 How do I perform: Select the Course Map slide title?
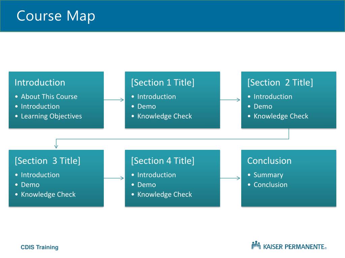pos(56,16)
